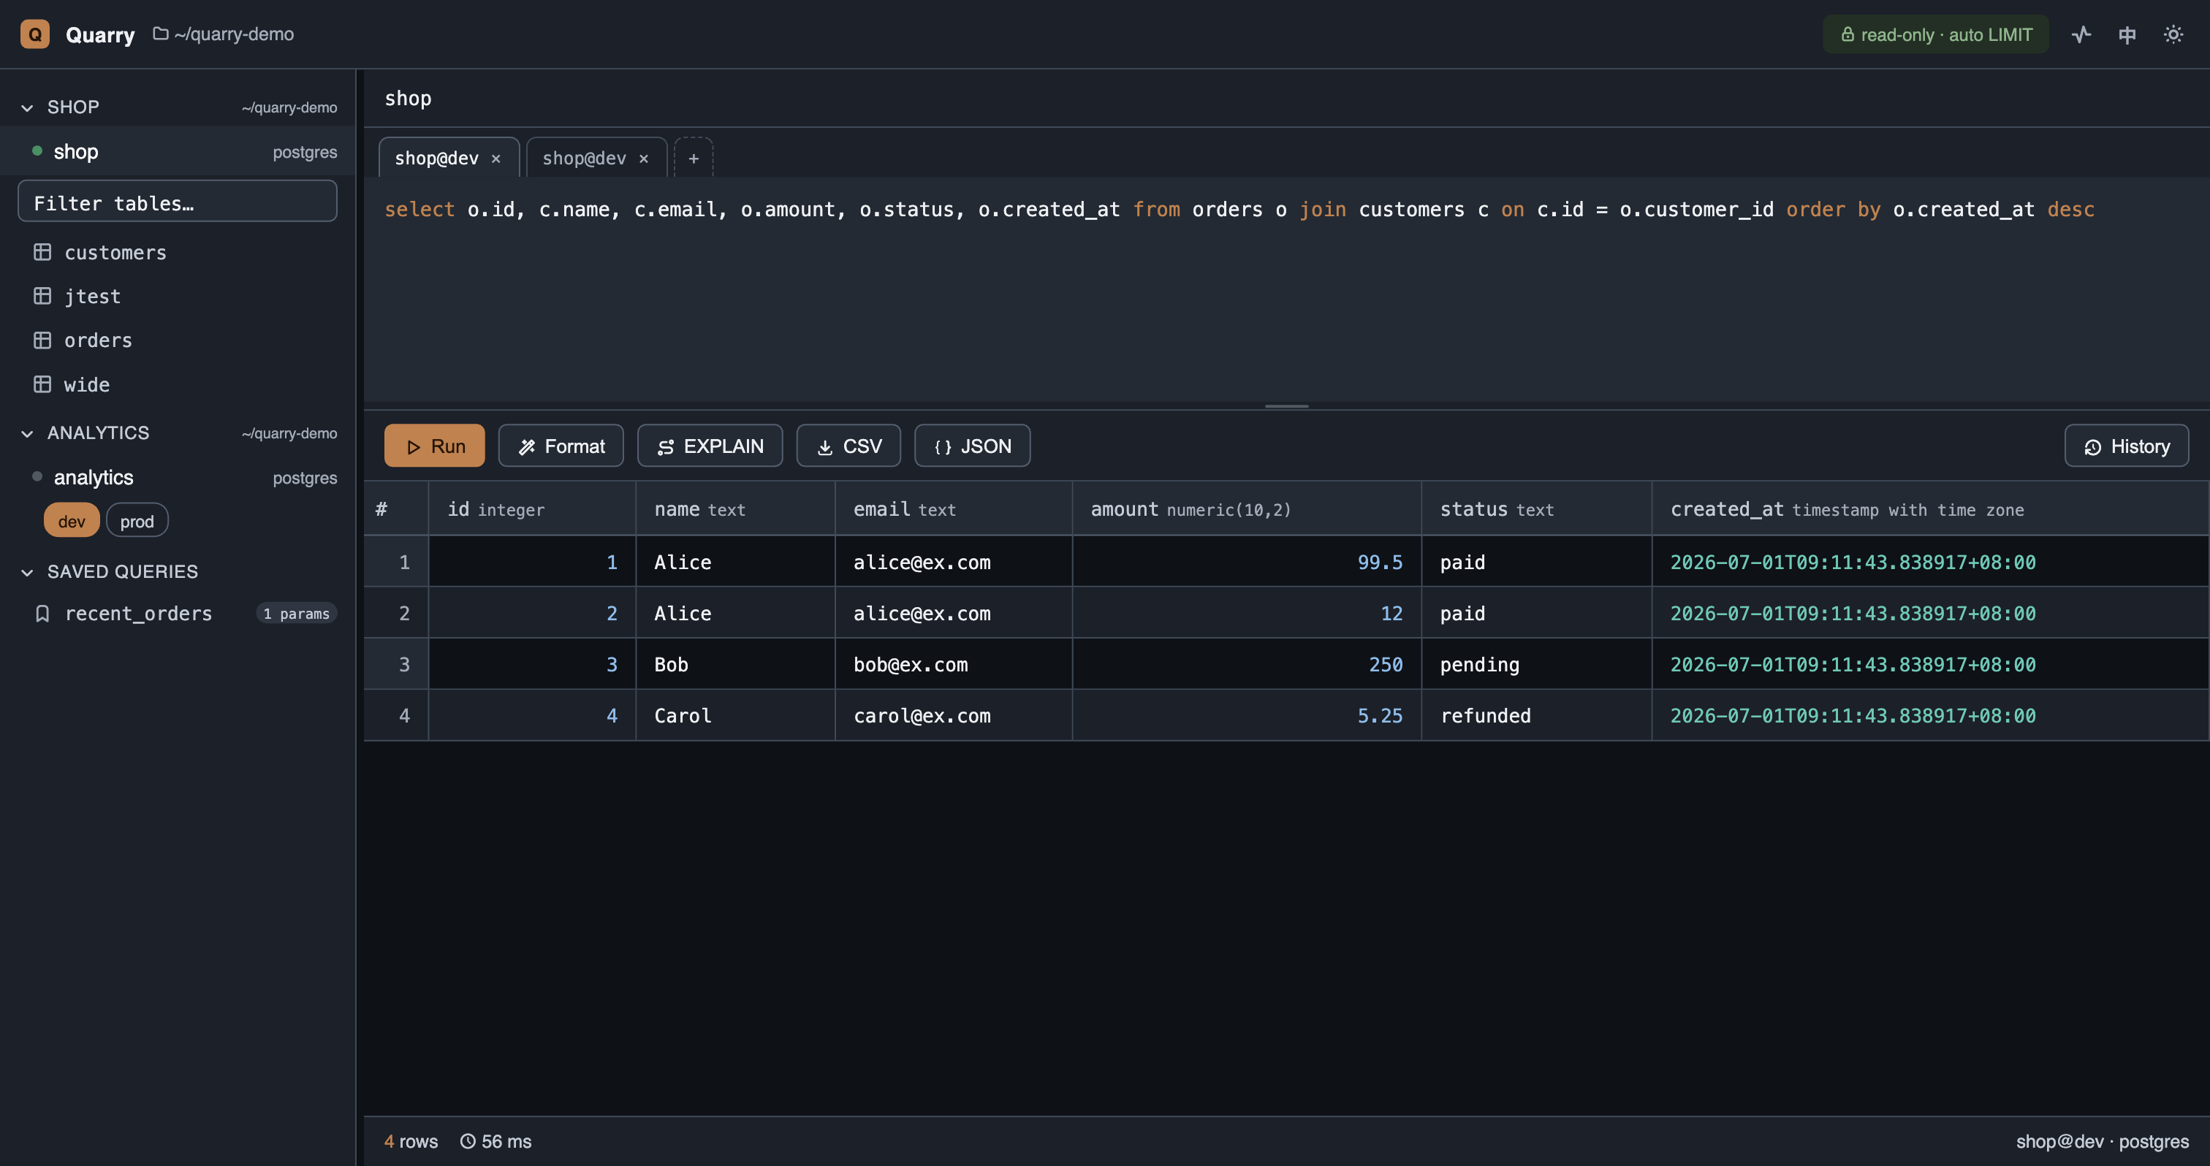Select the shop postgres connection
2210x1166 pixels.
(178, 152)
